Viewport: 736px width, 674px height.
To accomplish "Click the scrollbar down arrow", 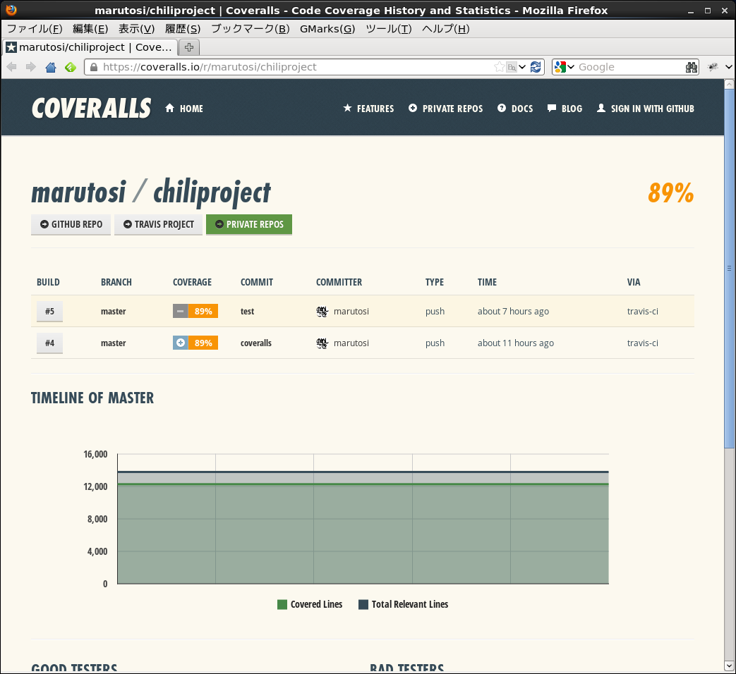I will tap(729, 666).
